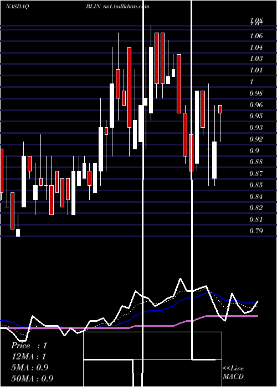Viewport: 277px width, 387px height.
Task: Select the 0.84 price axis label
Action: [256, 197]
